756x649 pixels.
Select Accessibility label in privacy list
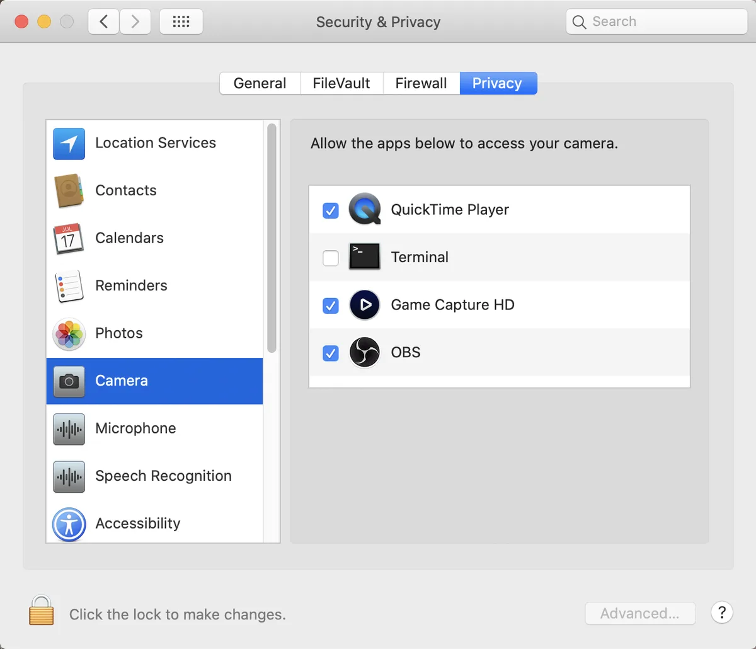138,524
